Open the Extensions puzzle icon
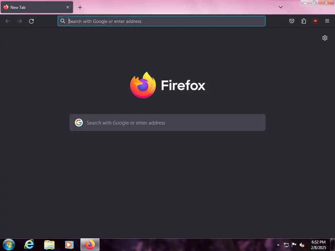The image size is (335, 251). coord(304,21)
